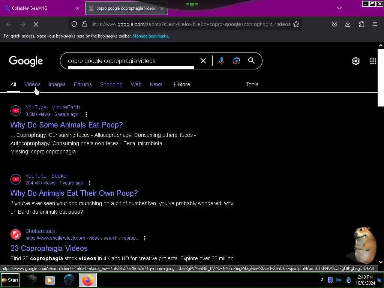The image size is (384, 288).
Task: Switch to the Web results tab
Action: (136, 84)
